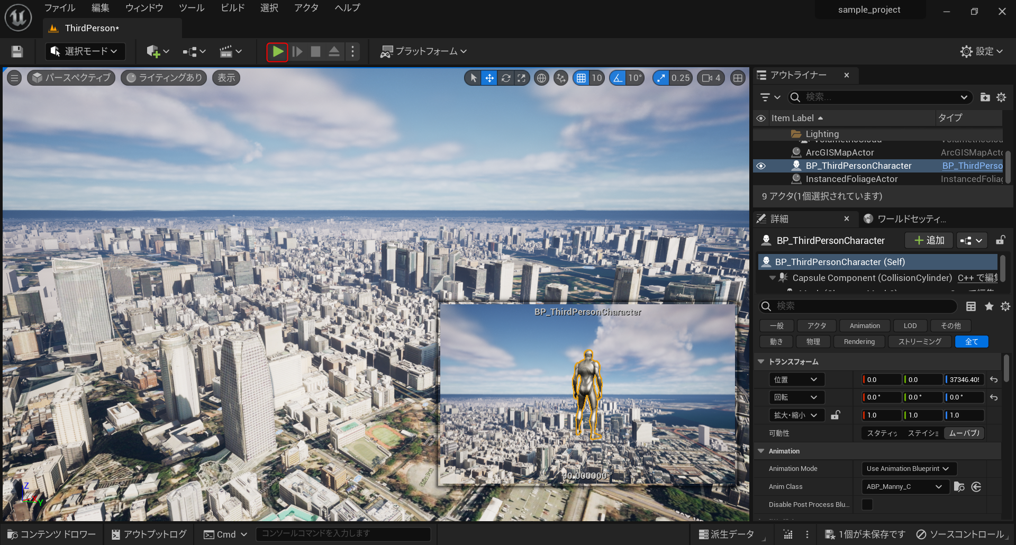Toggle scale snapping
The image size is (1016, 545).
click(660, 78)
